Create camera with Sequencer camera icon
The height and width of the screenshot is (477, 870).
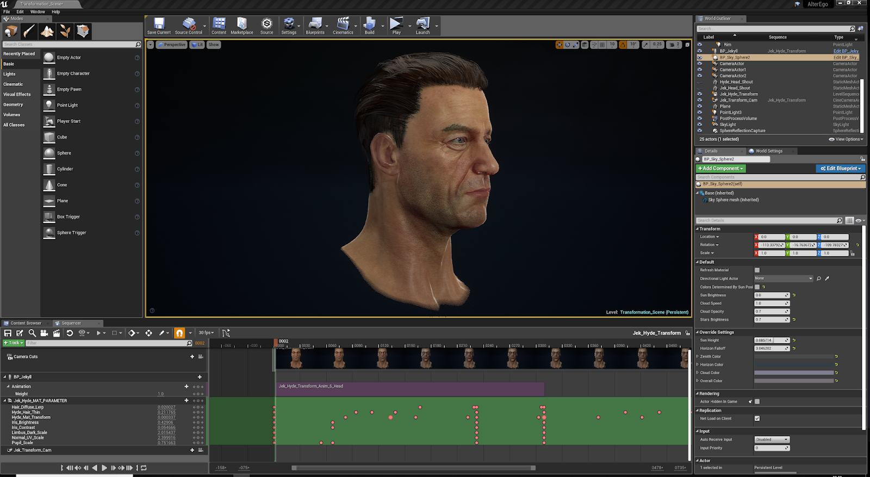point(44,333)
